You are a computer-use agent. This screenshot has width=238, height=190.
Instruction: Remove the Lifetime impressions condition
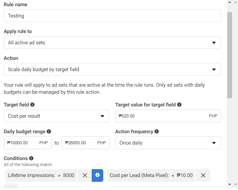85,175
